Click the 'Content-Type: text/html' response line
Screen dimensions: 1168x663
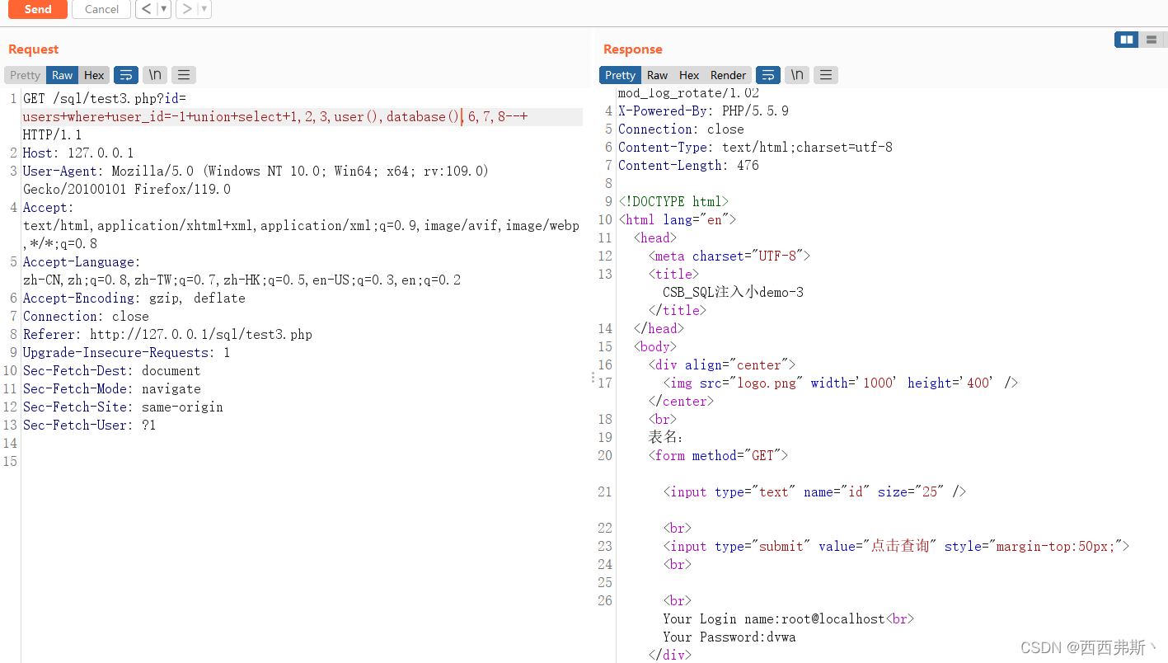[x=755, y=148]
